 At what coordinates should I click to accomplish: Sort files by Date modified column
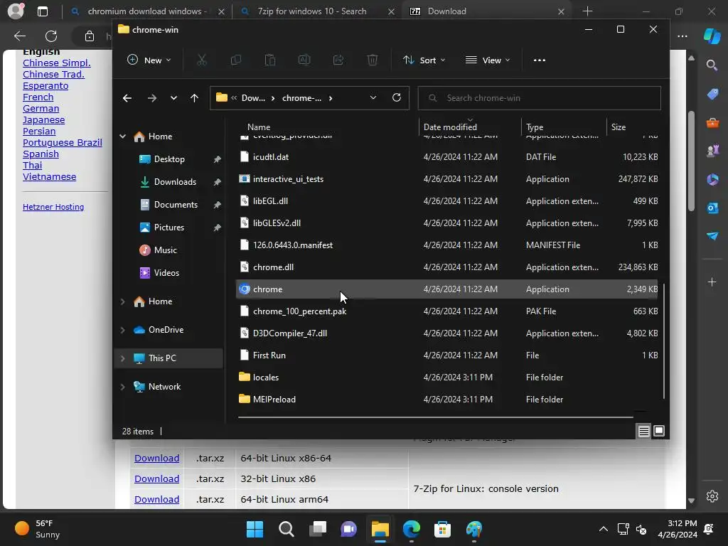coord(450,127)
